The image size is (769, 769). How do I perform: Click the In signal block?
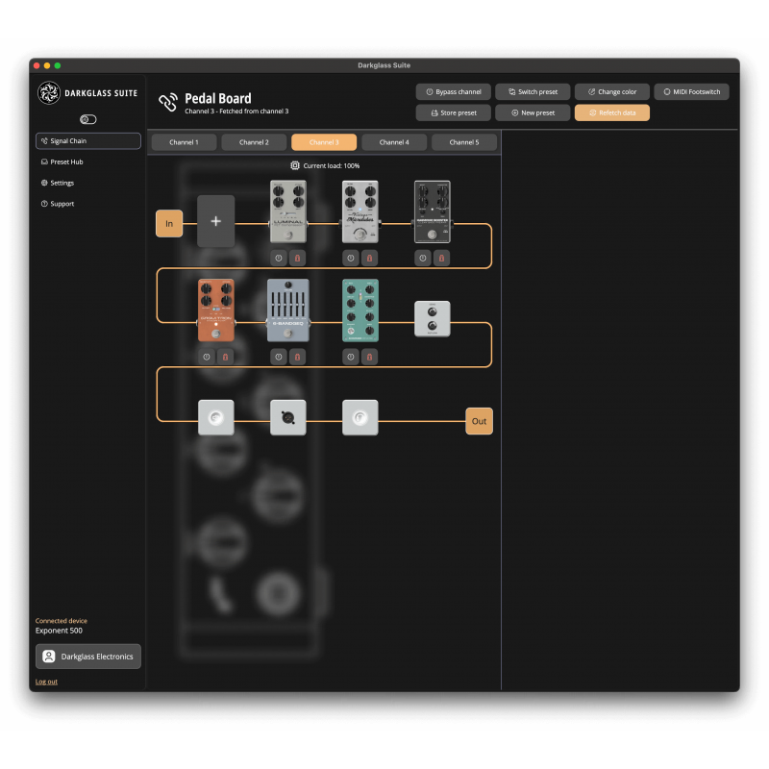click(169, 224)
